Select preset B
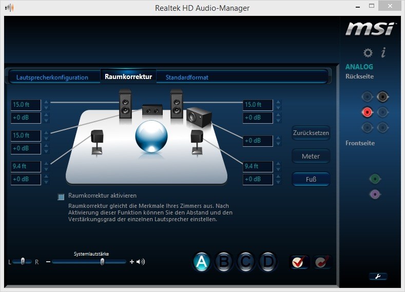 [224, 262]
